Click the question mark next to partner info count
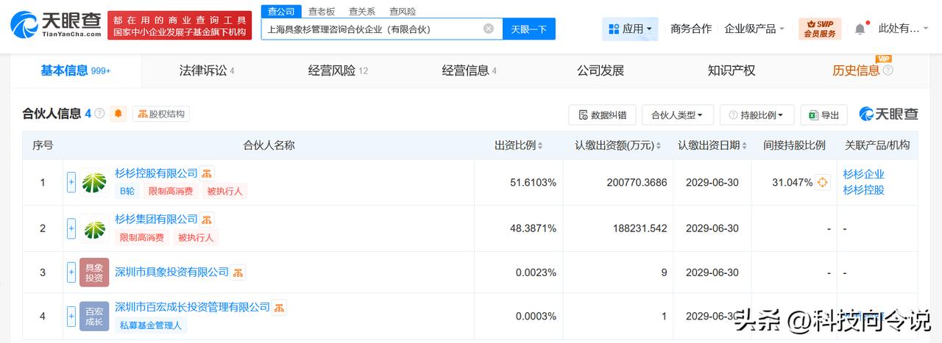 99,114
